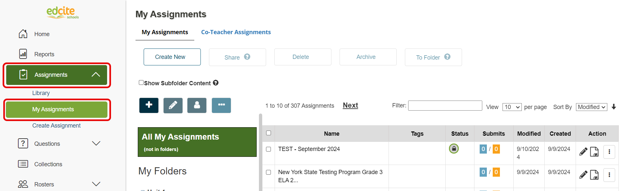
Task: Click help icon next to Show Subfolder Content
Action: pyautogui.click(x=216, y=83)
